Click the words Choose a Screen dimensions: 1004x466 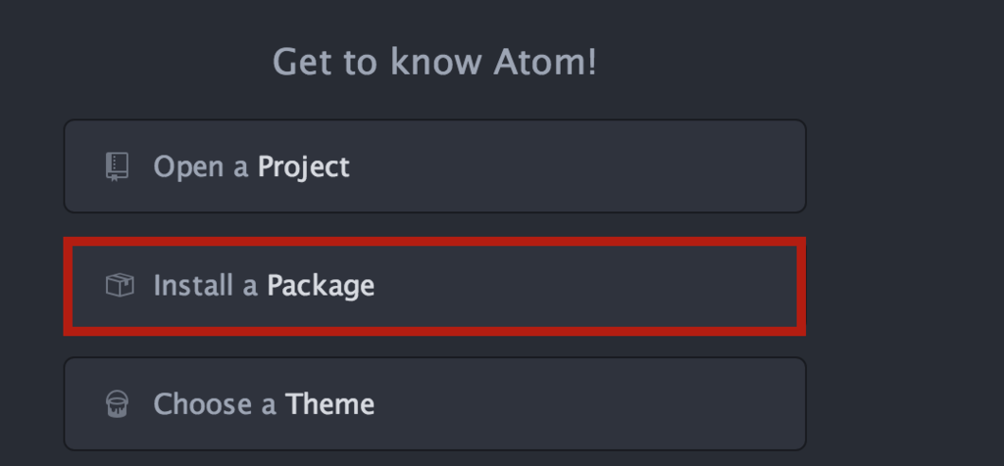pos(215,404)
